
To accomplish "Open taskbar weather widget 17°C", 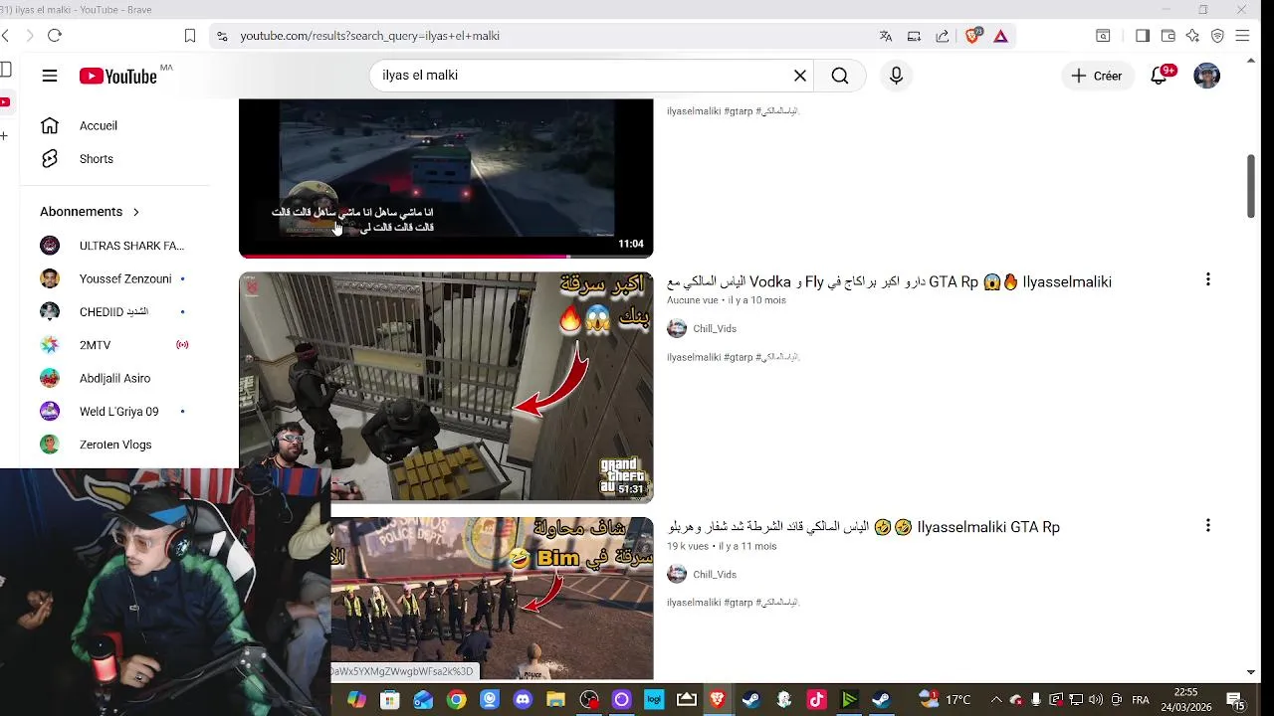I will click(944, 700).
